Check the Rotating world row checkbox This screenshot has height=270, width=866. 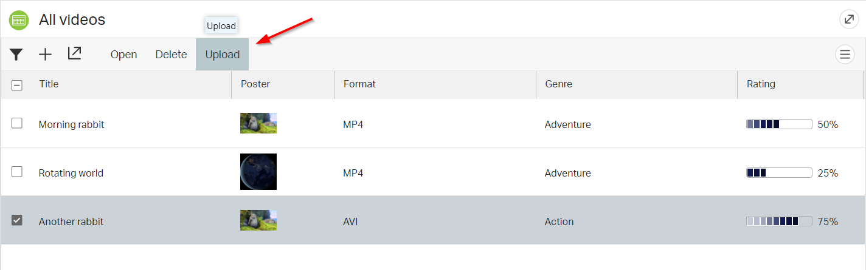tap(17, 172)
